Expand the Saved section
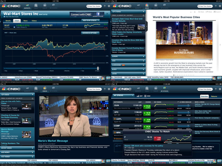 coord(128,74)
